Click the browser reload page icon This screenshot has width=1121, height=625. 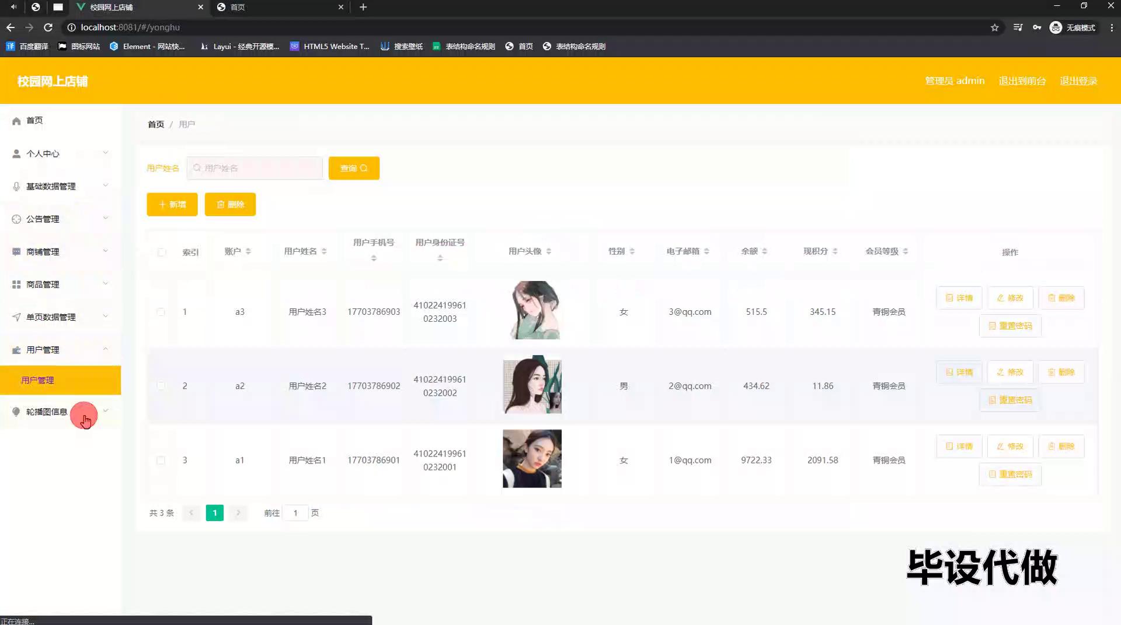48,27
